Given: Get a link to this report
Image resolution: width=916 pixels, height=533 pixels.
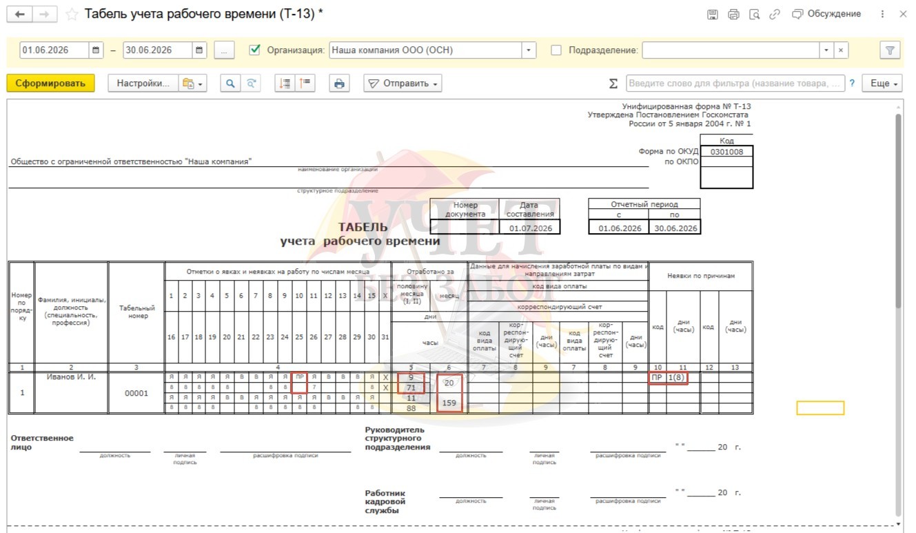Looking at the screenshot, I should pos(775,14).
